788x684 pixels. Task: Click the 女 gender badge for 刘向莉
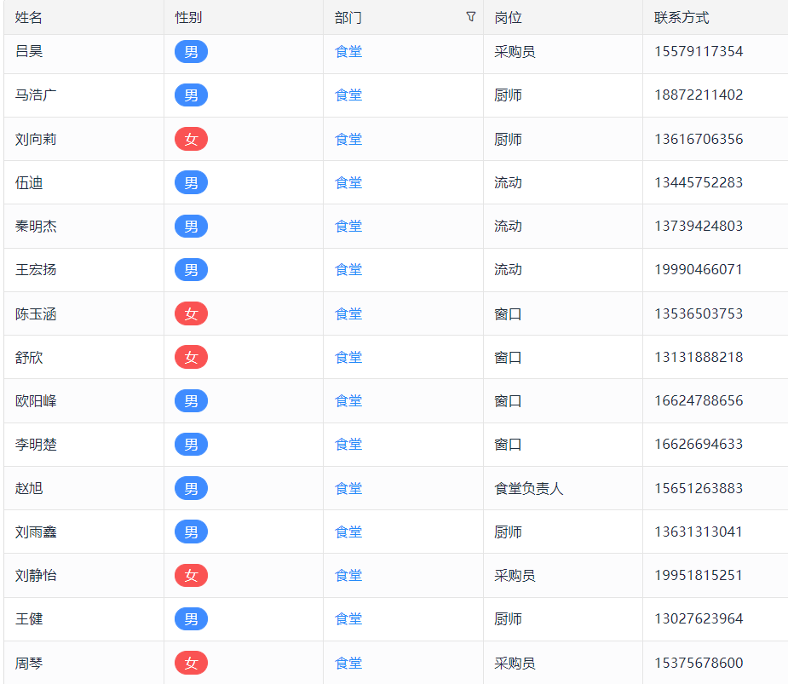point(191,139)
